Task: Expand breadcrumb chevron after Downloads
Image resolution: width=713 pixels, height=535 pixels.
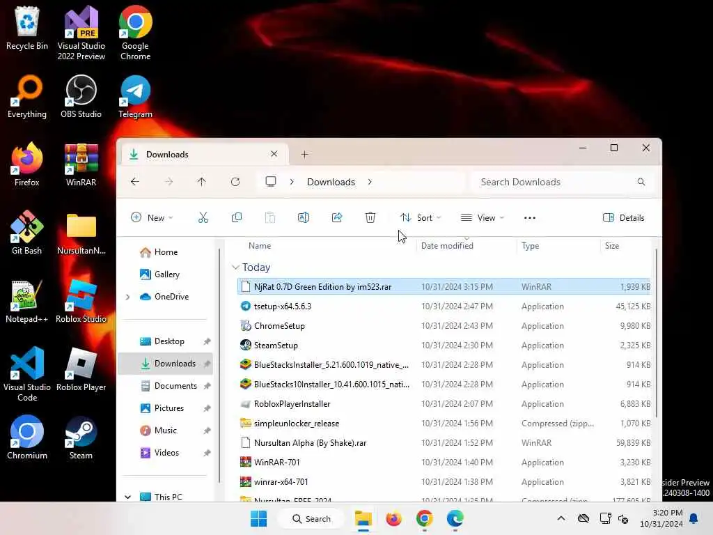Action: [x=370, y=182]
